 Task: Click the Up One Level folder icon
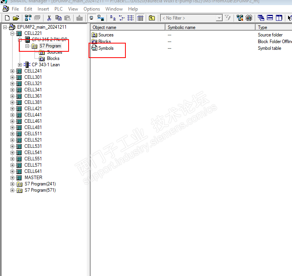(152, 18)
